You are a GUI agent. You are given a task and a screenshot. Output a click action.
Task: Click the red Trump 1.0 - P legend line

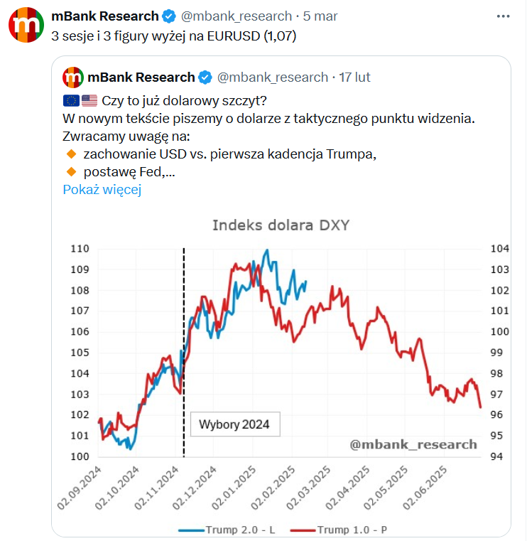(x=303, y=530)
